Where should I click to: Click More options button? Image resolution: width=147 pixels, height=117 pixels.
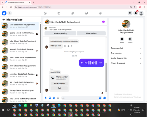pos(91,33)
